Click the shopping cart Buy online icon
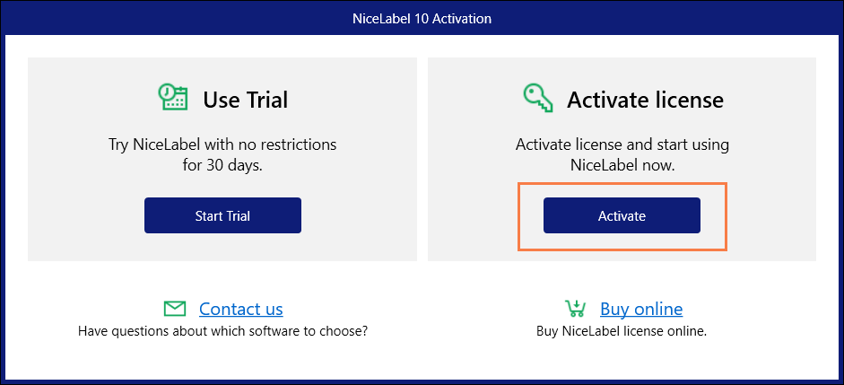Image resolution: width=844 pixels, height=385 pixels. pyautogui.click(x=575, y=308)
